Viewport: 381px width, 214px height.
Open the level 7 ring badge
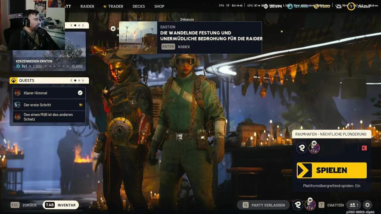tap(351, 6)
